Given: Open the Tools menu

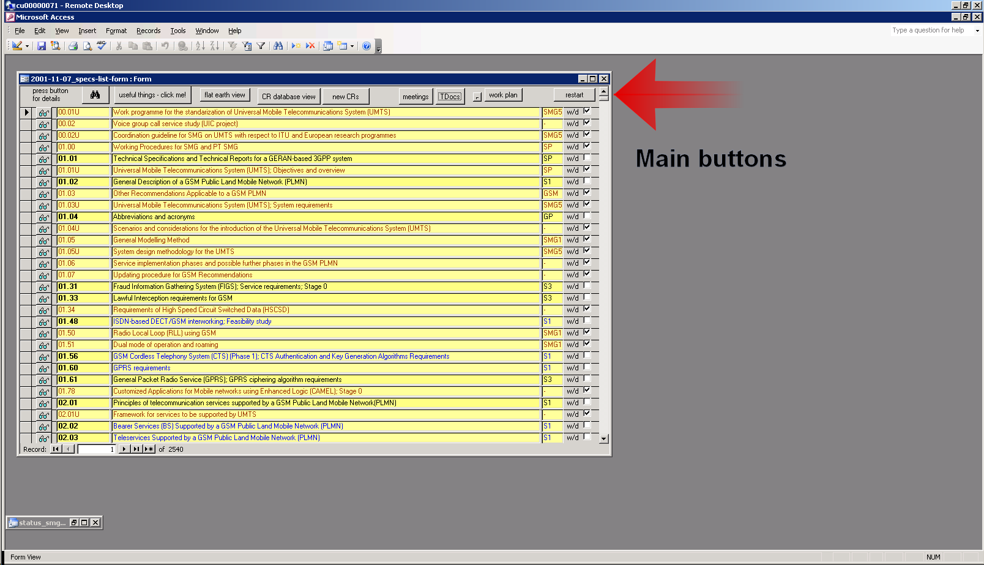Looking at the screenshot, I should point(177,31).
